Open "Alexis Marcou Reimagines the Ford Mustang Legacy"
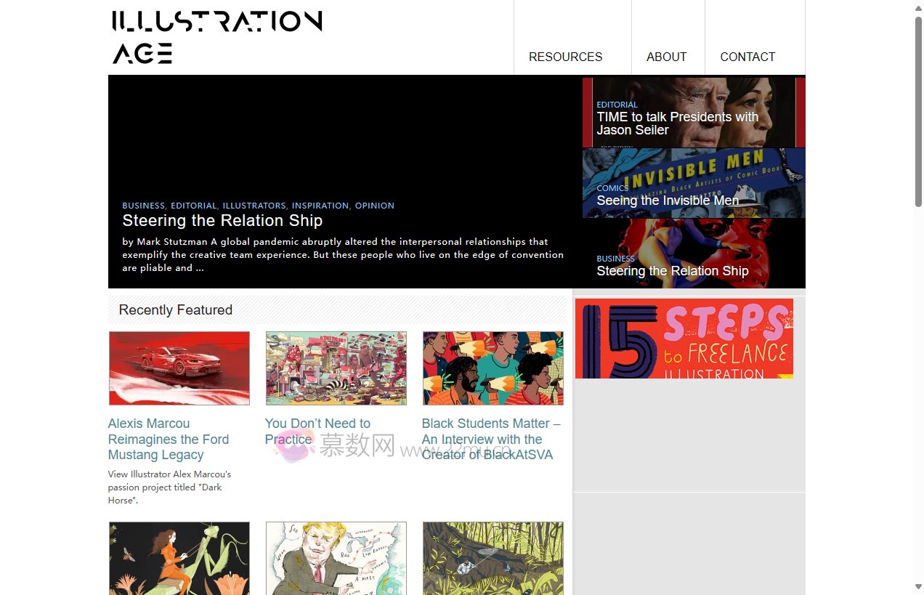Viewport: 924px width, 595px height. [169, 439]
